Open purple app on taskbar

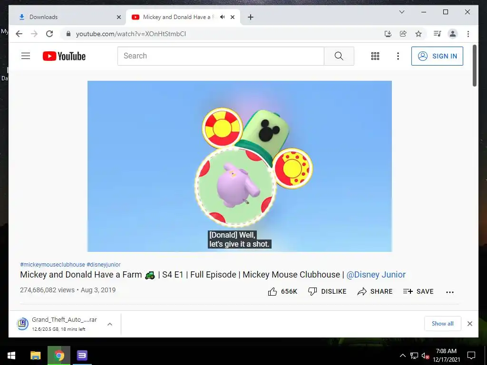pyautogui.click(x=82, y=355)
